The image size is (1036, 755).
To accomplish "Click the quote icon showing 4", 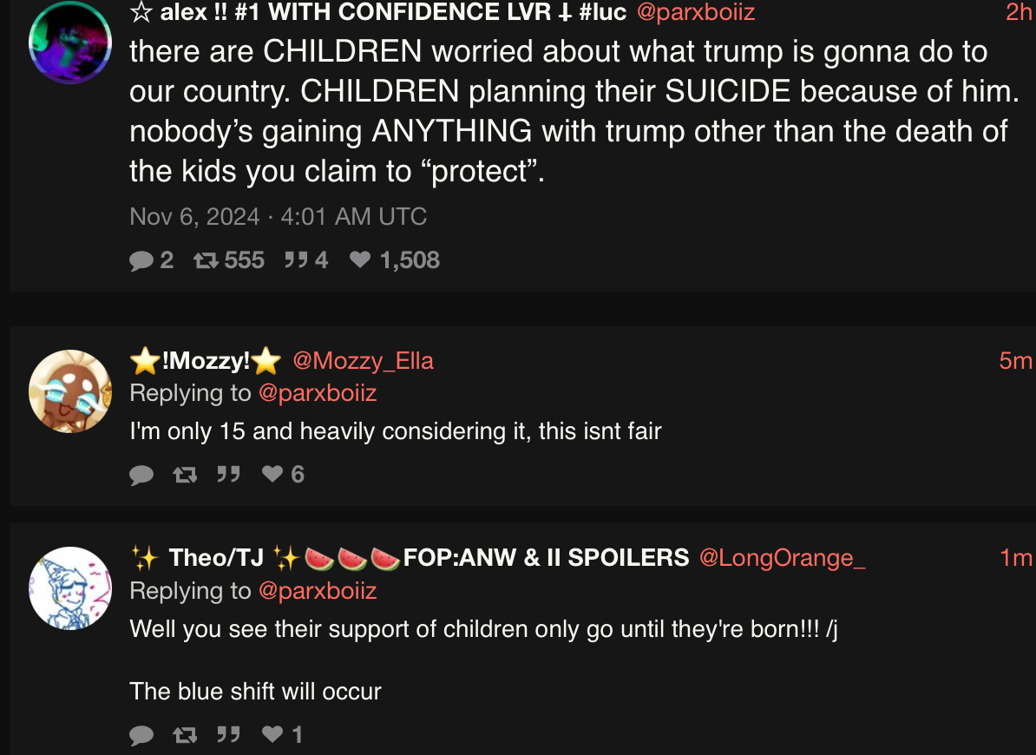I will pos(296,259).
